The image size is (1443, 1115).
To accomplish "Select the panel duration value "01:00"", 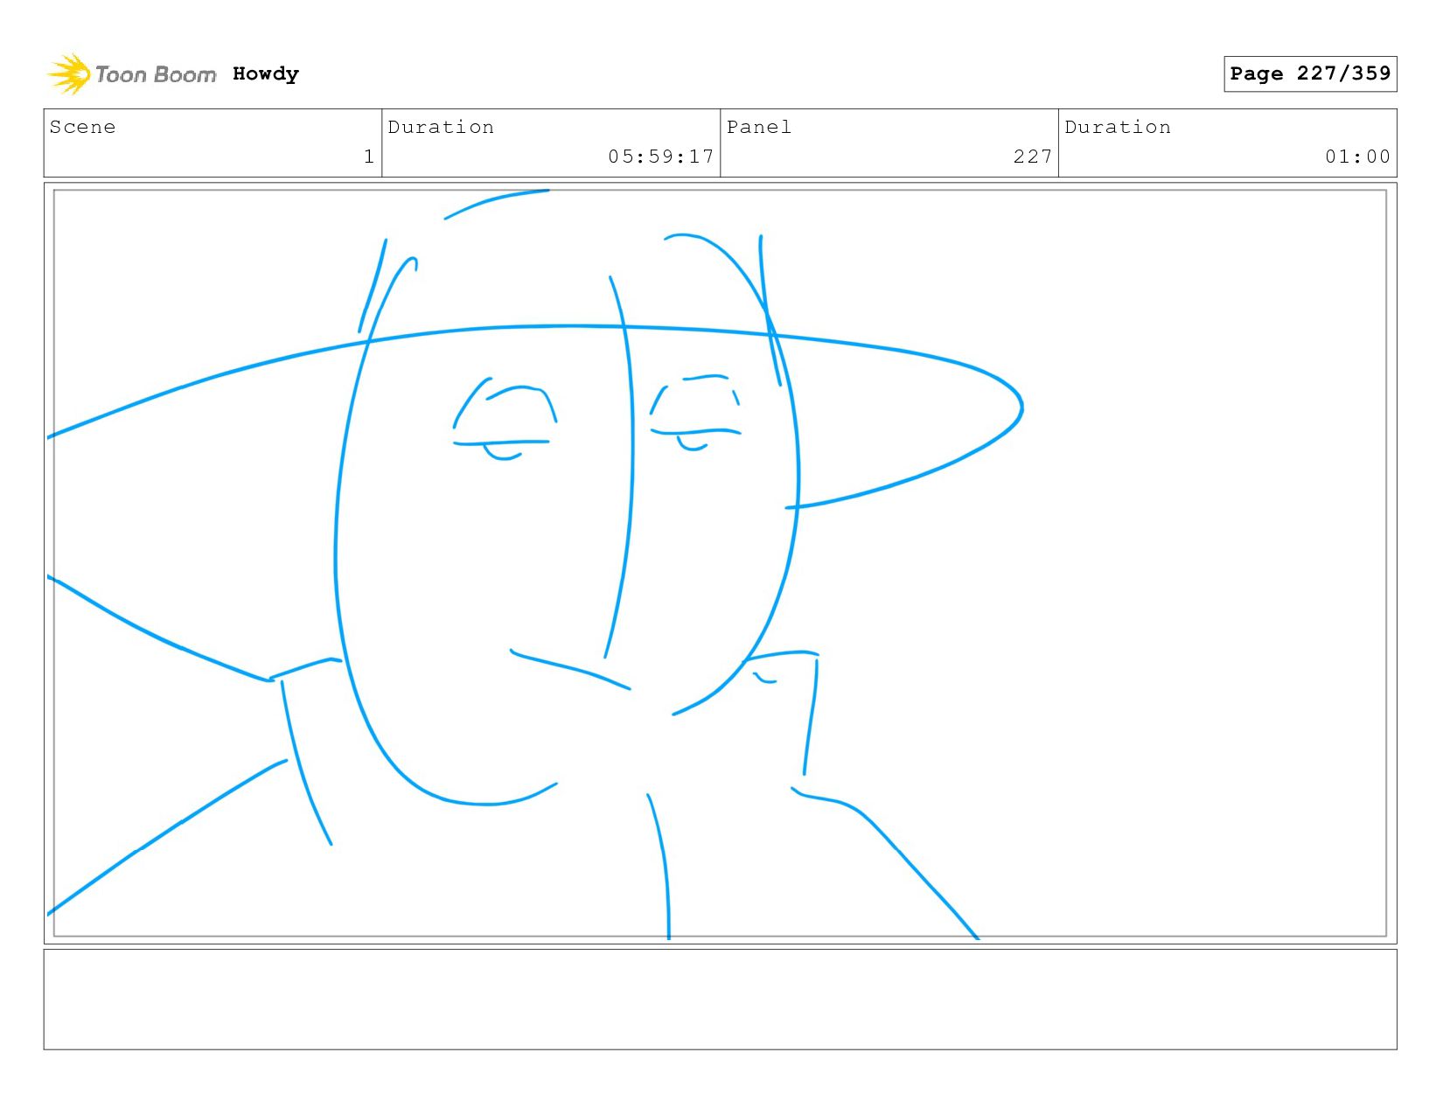I will pos(1357,157).
